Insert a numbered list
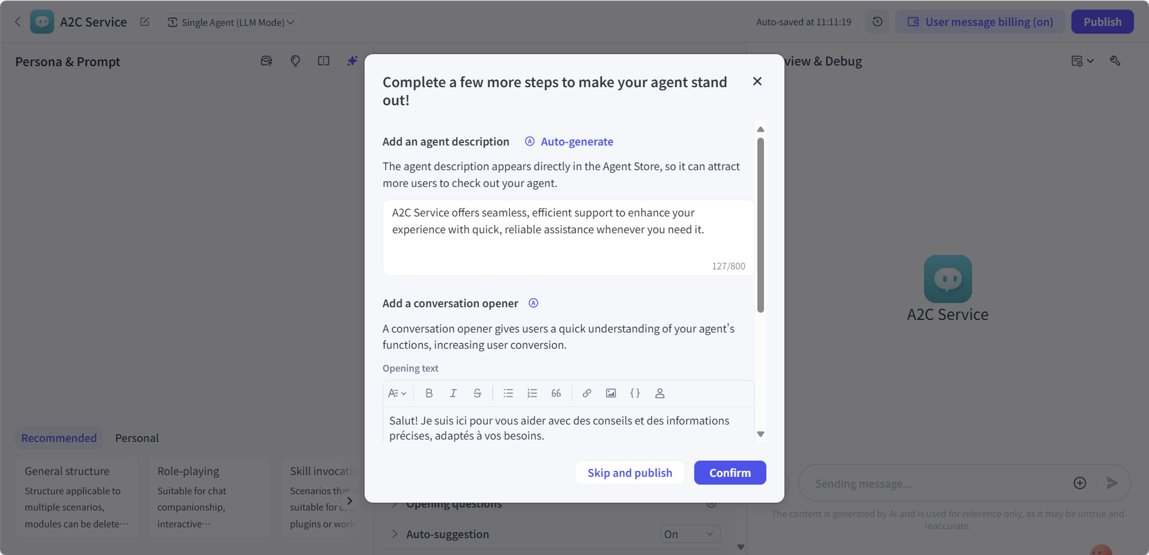1149x555 pixels. click(x=532, y=393)
